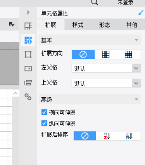Click 未登录 login text

126,2
